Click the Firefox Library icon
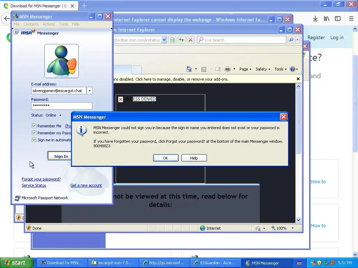Viewport: 358px width, 268px height. (x=327, y=19)
